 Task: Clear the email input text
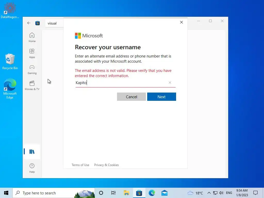170,82
